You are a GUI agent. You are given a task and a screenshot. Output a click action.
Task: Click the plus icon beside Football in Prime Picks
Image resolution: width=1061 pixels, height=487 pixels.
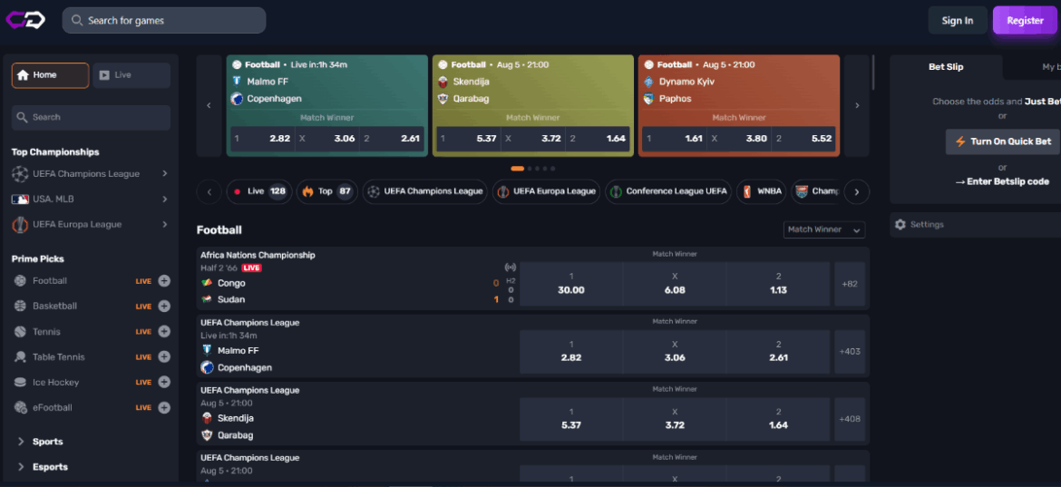tap(164, 281)
